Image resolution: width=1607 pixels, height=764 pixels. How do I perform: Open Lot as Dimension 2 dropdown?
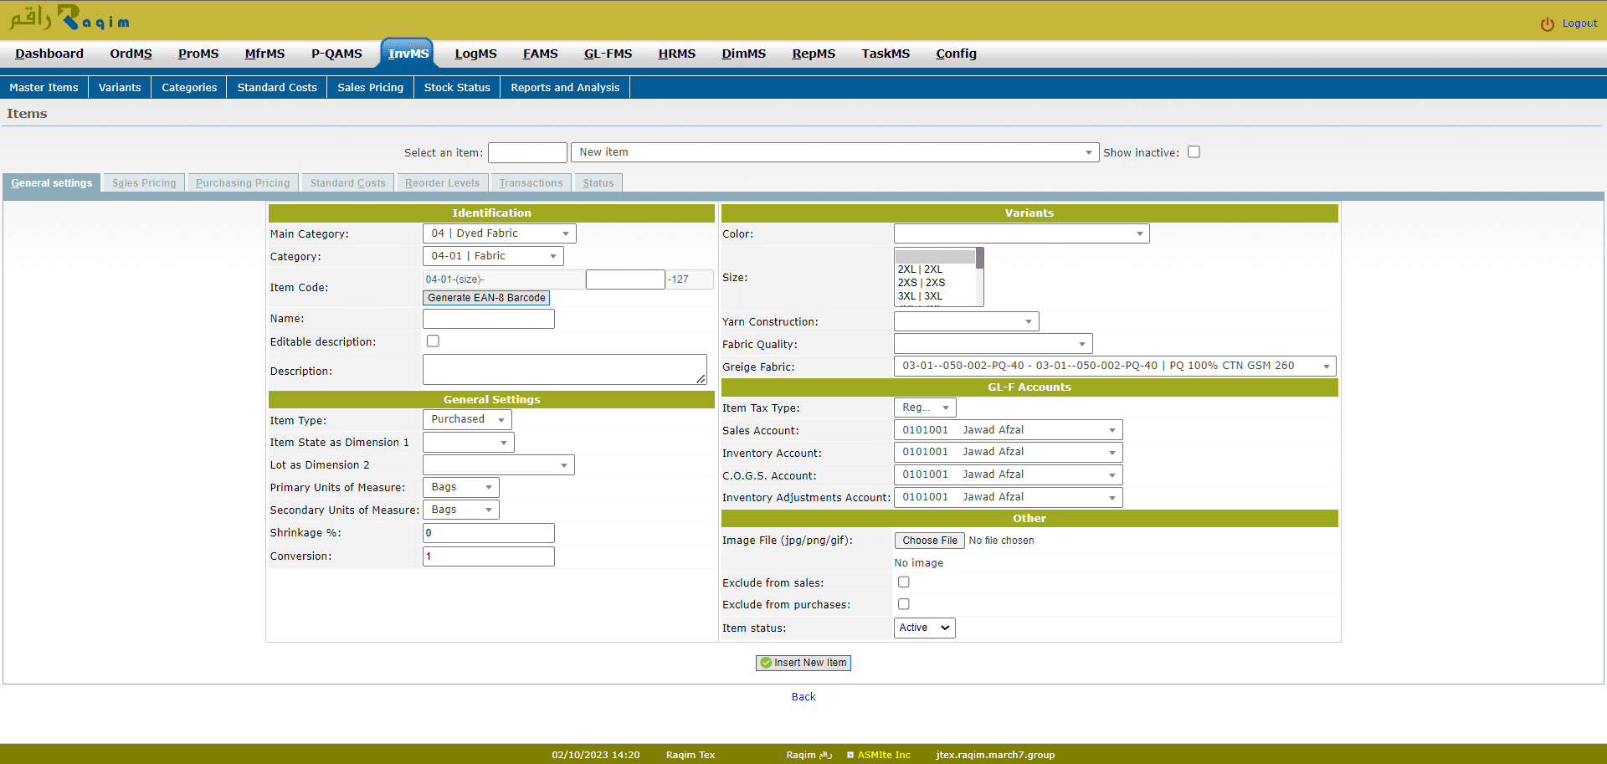498,464
